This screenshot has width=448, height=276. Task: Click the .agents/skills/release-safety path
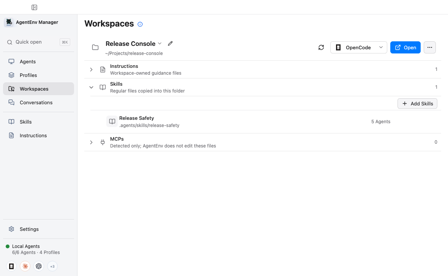(149, 125)
